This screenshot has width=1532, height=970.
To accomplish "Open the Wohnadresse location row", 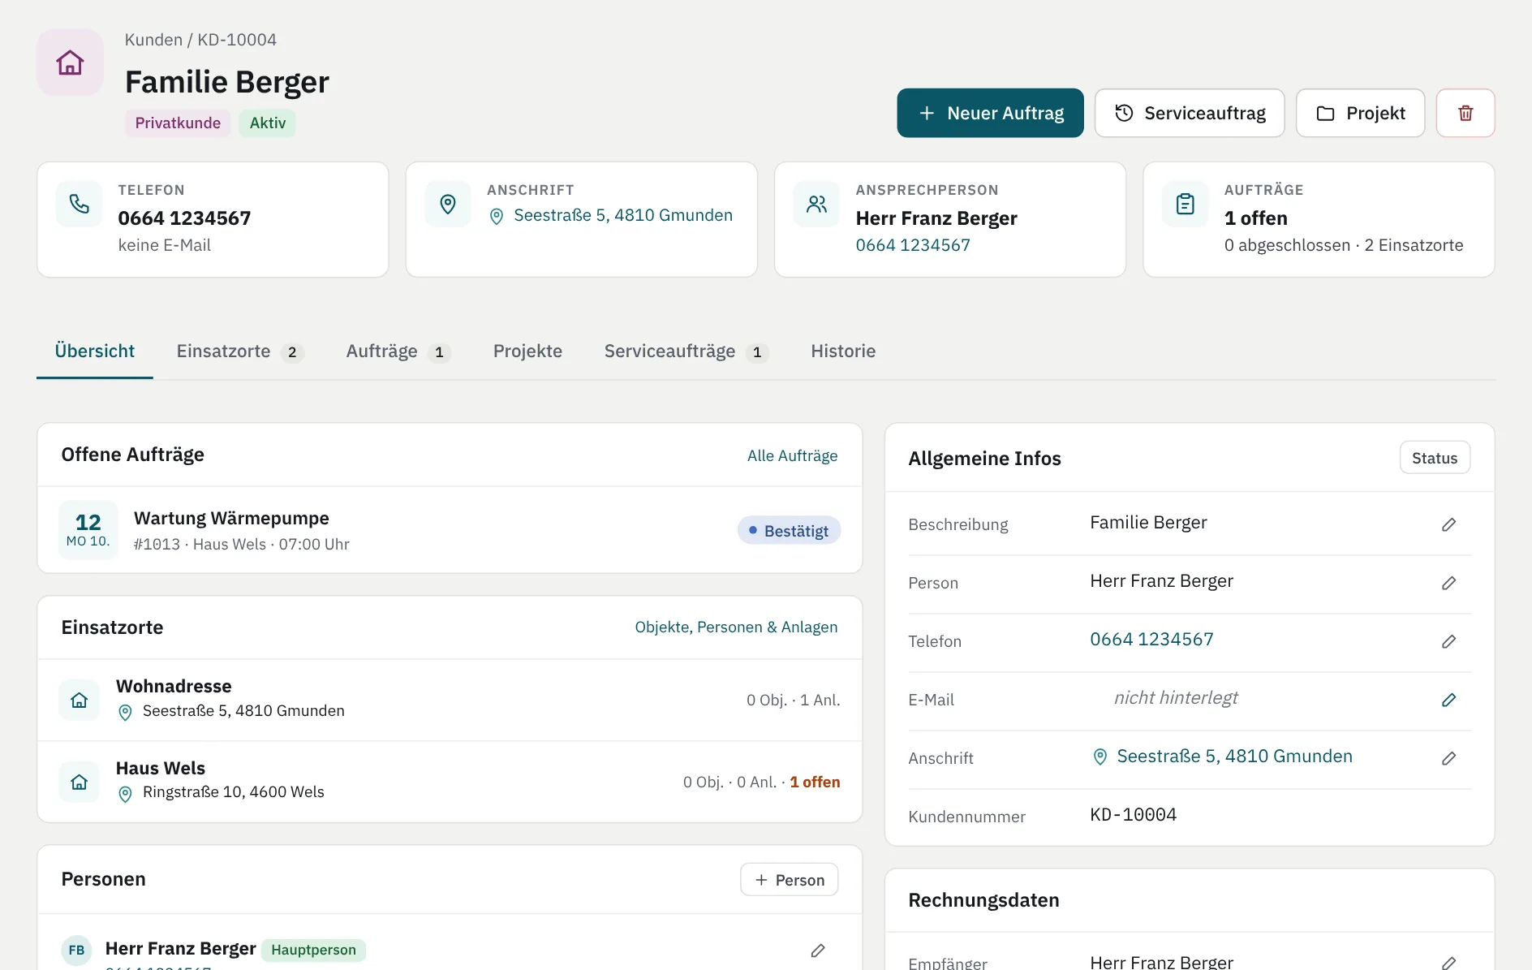I will coord(450,700).
